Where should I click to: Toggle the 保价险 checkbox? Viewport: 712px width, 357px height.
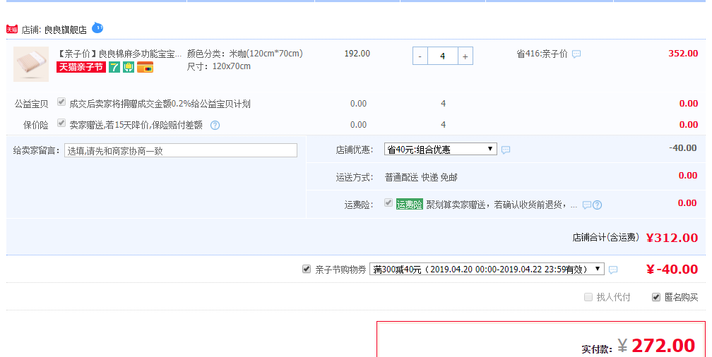(61, 123)
